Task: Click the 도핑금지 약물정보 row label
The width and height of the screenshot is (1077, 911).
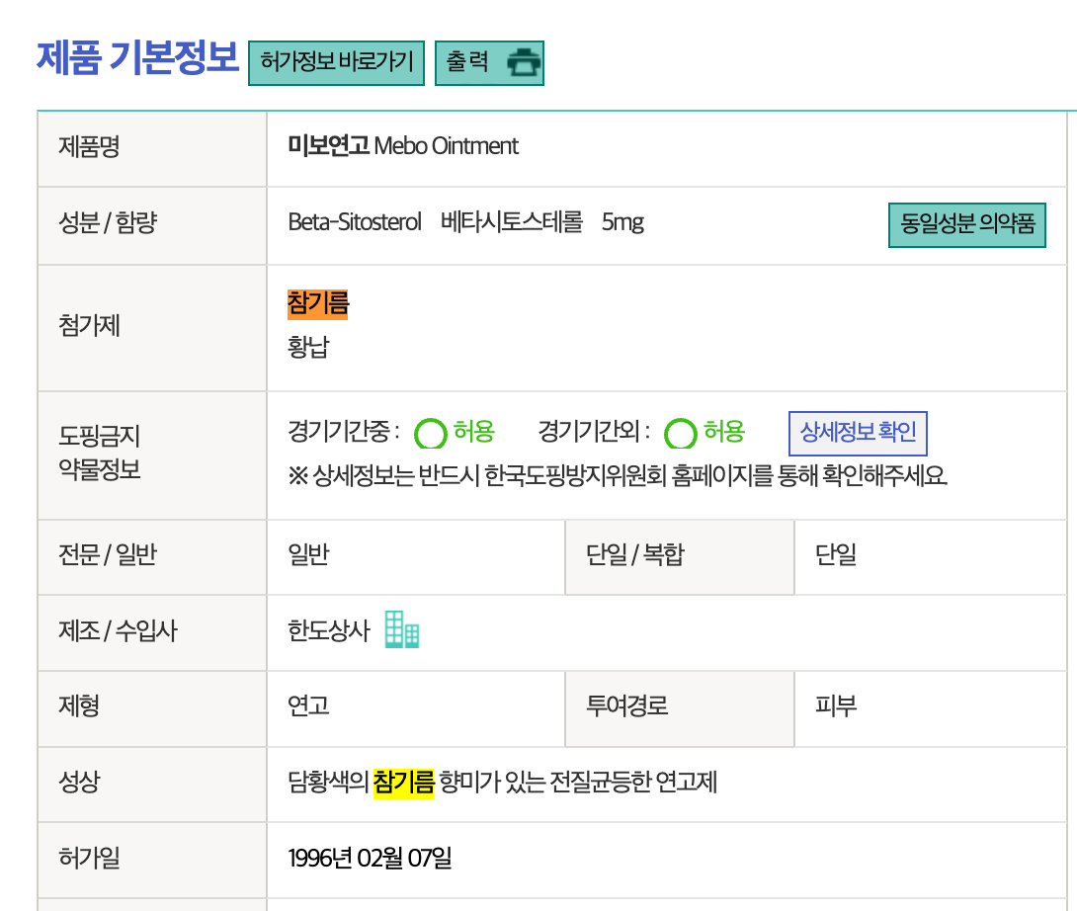Action: (x=100, y=453)
